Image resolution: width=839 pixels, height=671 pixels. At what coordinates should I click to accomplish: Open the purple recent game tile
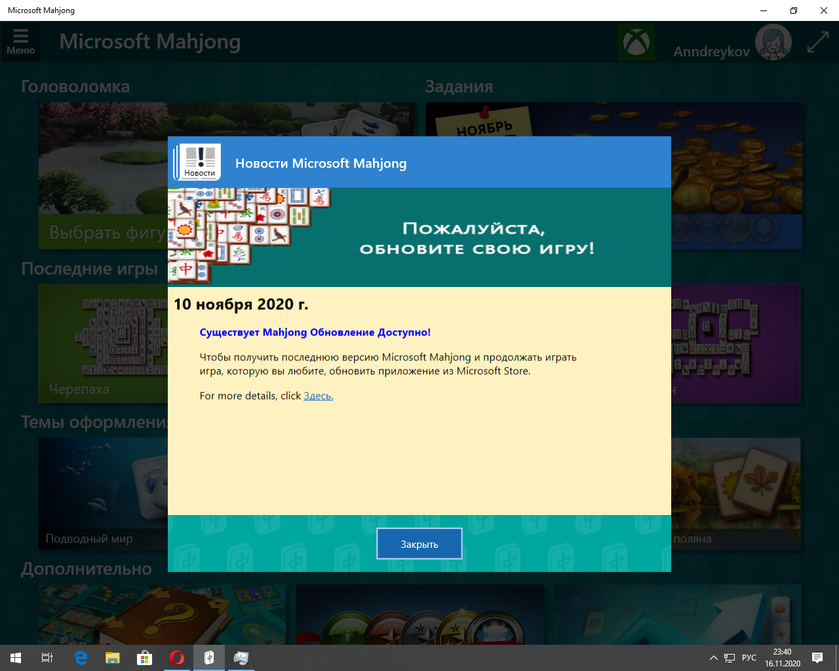pyautogui.click(x=735, y=343)
